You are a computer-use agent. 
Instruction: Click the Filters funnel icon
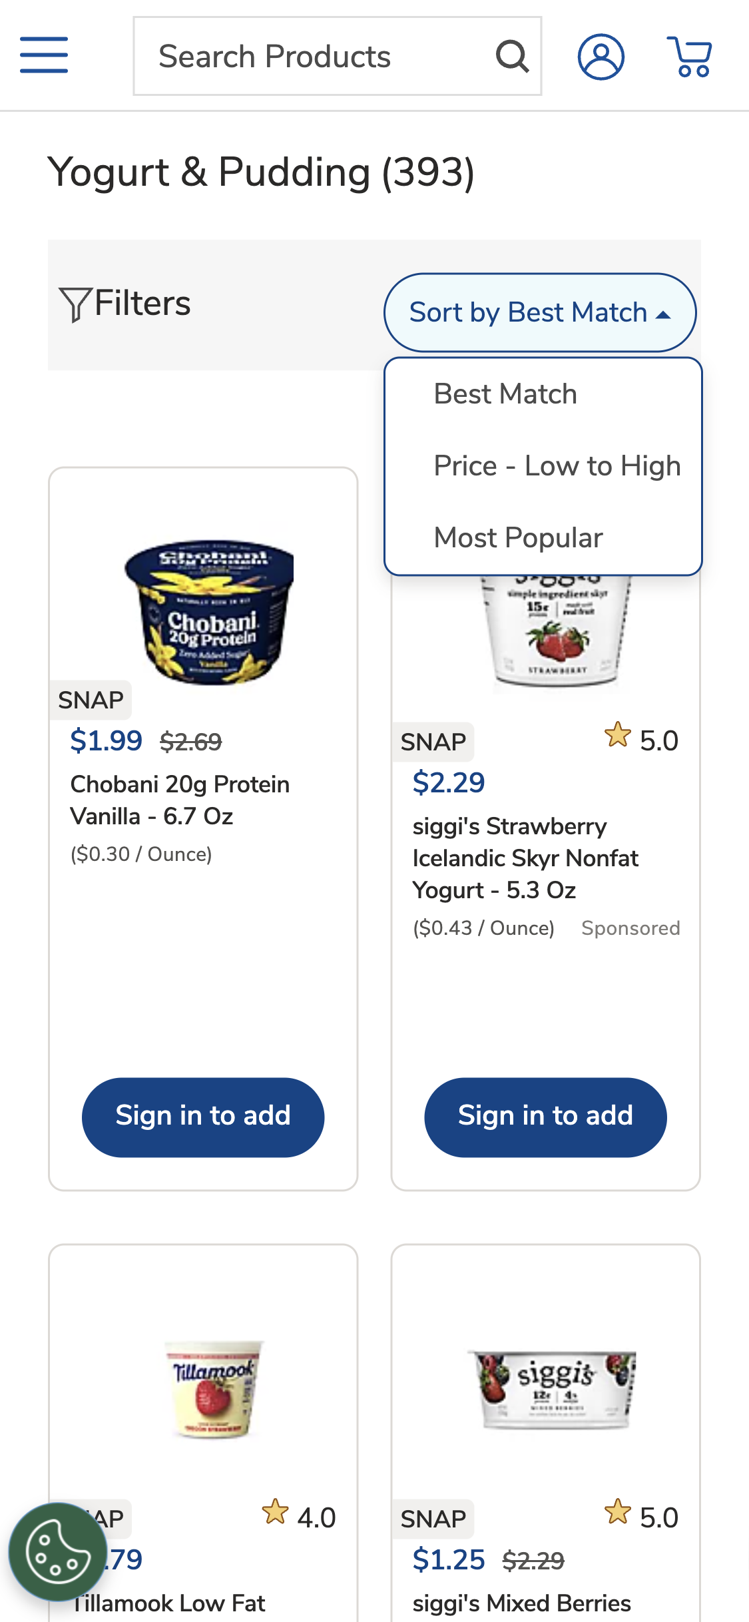(x=75, y=304)
